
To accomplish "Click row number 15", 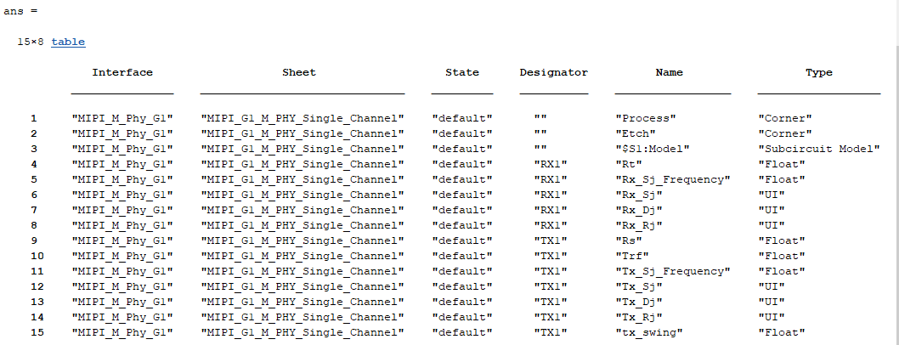I will point(31,332).
